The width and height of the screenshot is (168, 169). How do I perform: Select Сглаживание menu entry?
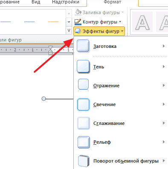(x=121, y=123)
